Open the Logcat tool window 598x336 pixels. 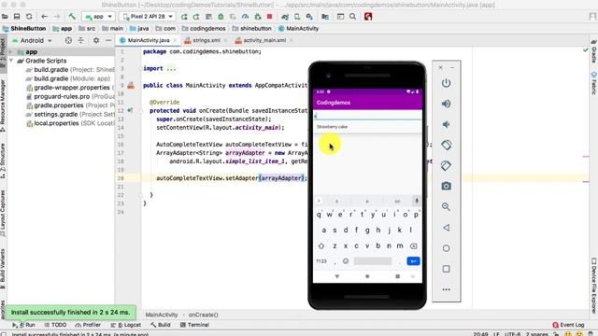coord(126,325)
